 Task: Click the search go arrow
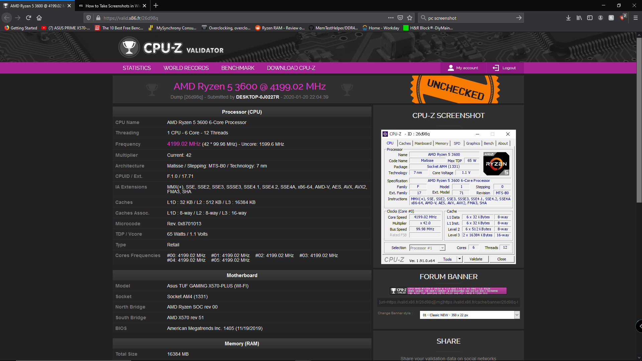coord(519,18)
